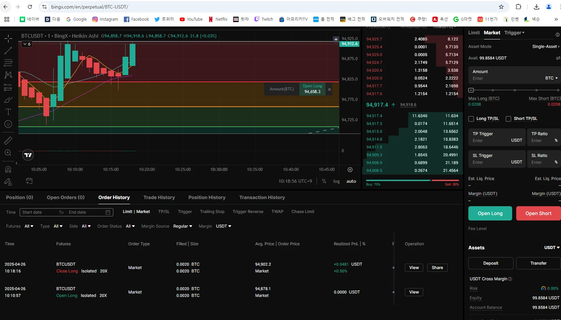Enable the Short TP/SL checkbox
The width and height of the screenshot is (561, 320).
click(508, 119)
